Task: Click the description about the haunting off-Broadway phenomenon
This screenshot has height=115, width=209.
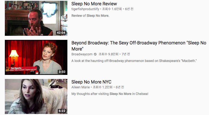Action: (134, 61)
